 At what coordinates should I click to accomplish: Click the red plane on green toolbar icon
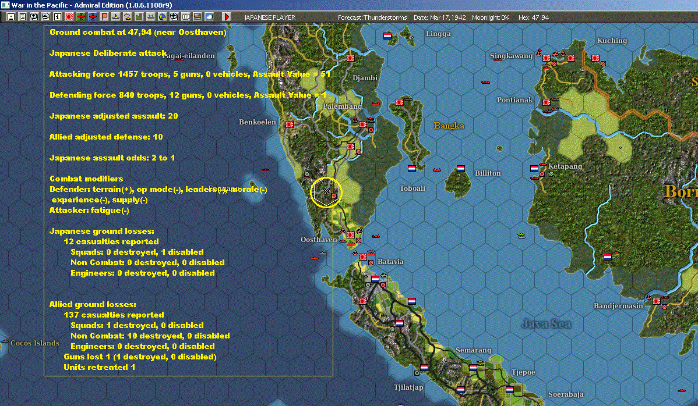point(80,17)
